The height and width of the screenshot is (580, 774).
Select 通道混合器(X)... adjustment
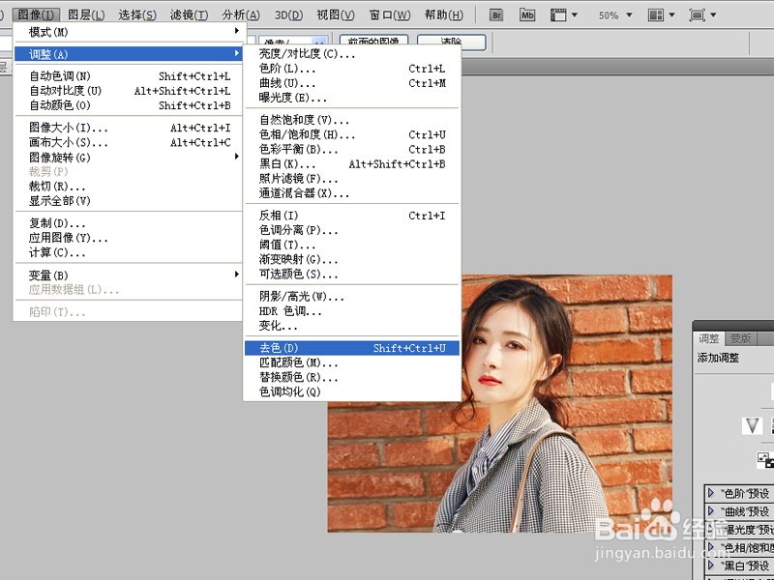point(352,193)
